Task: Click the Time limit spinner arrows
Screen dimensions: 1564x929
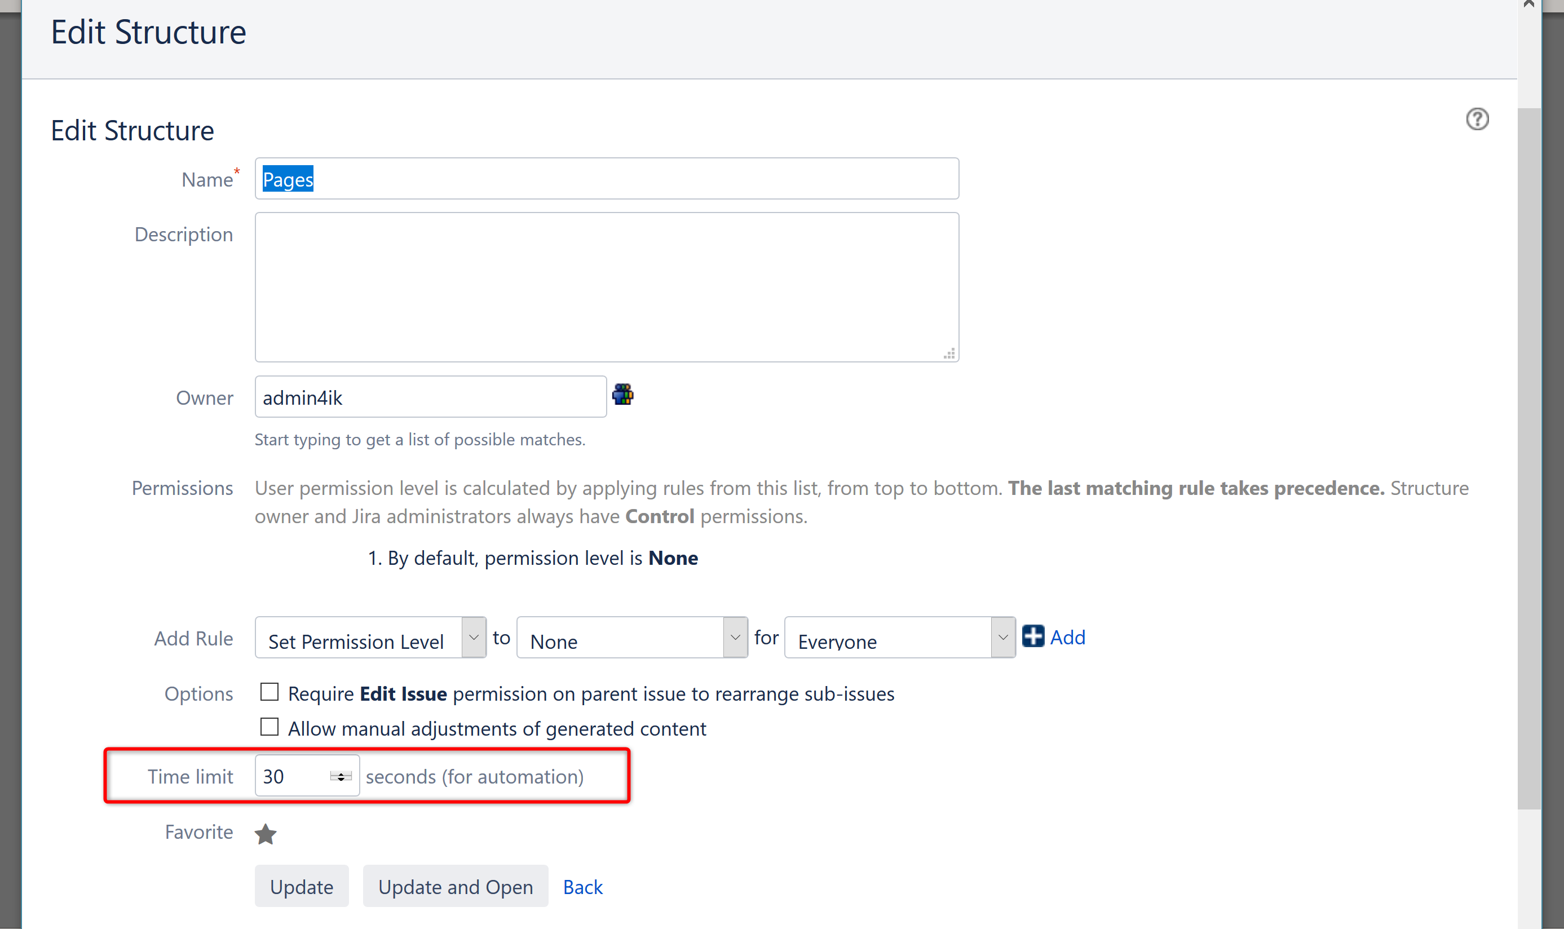Action: (x=341, y=776)
